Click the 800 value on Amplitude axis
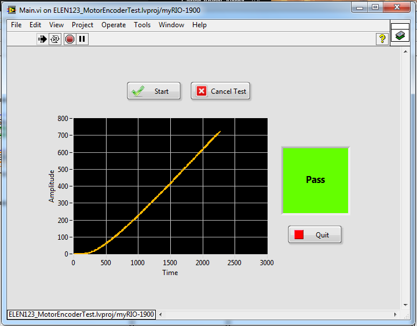The image size is (417, 326). point(63,119)
